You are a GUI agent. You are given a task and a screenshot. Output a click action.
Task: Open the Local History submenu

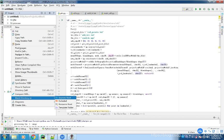coord(33,80)
